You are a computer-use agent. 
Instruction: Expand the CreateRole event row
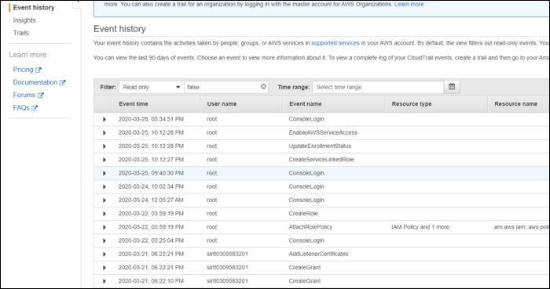104,214
